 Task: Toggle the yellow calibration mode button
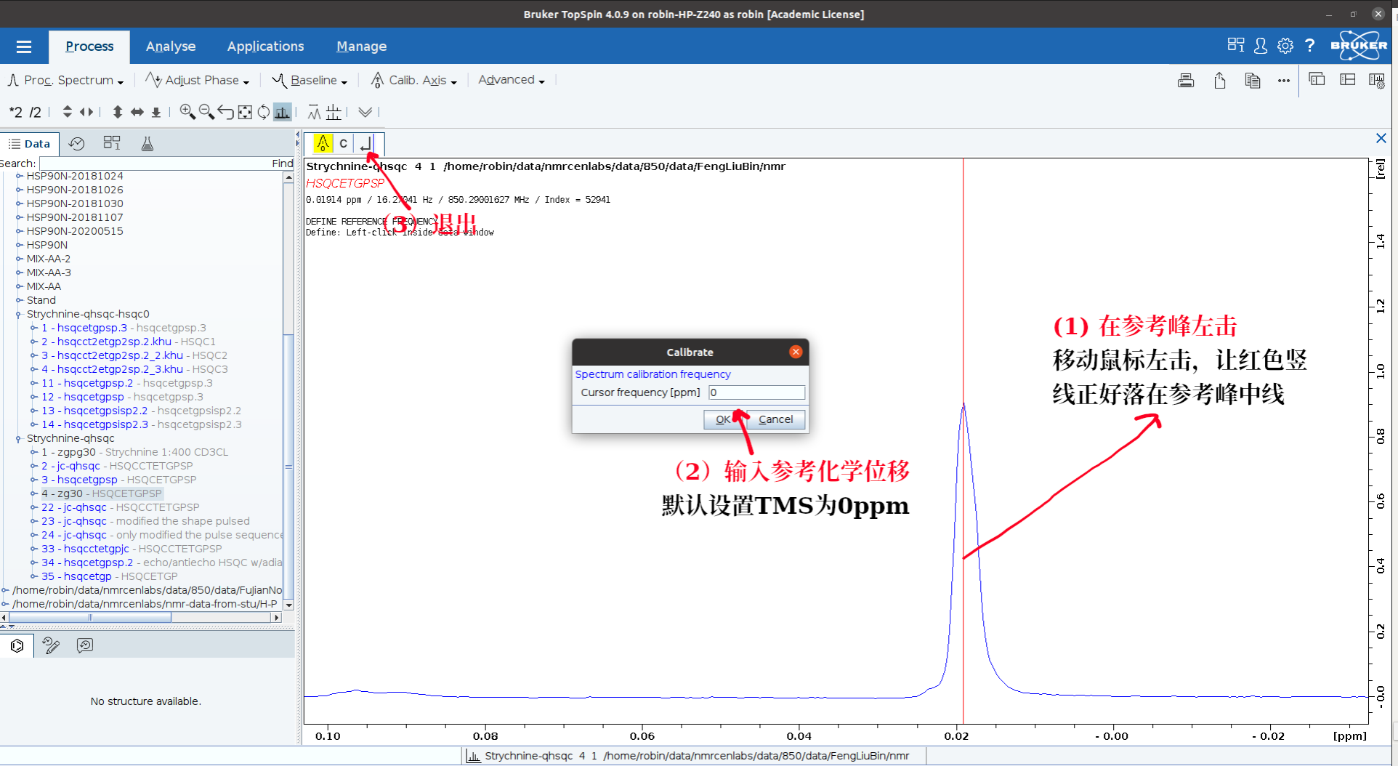coord(323,143)
